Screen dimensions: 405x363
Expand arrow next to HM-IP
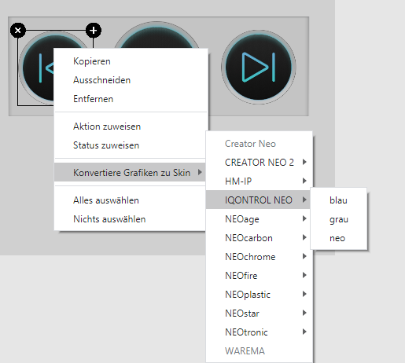click(x=304, y=181)
